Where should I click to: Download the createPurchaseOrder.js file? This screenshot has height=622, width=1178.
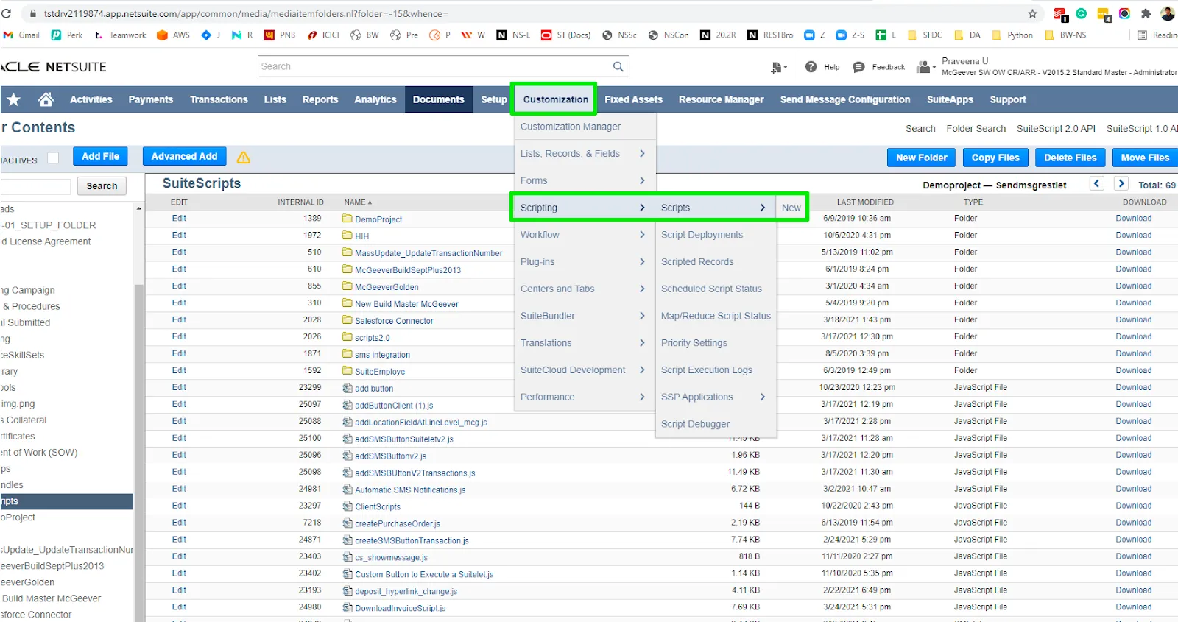point(1133,523)
